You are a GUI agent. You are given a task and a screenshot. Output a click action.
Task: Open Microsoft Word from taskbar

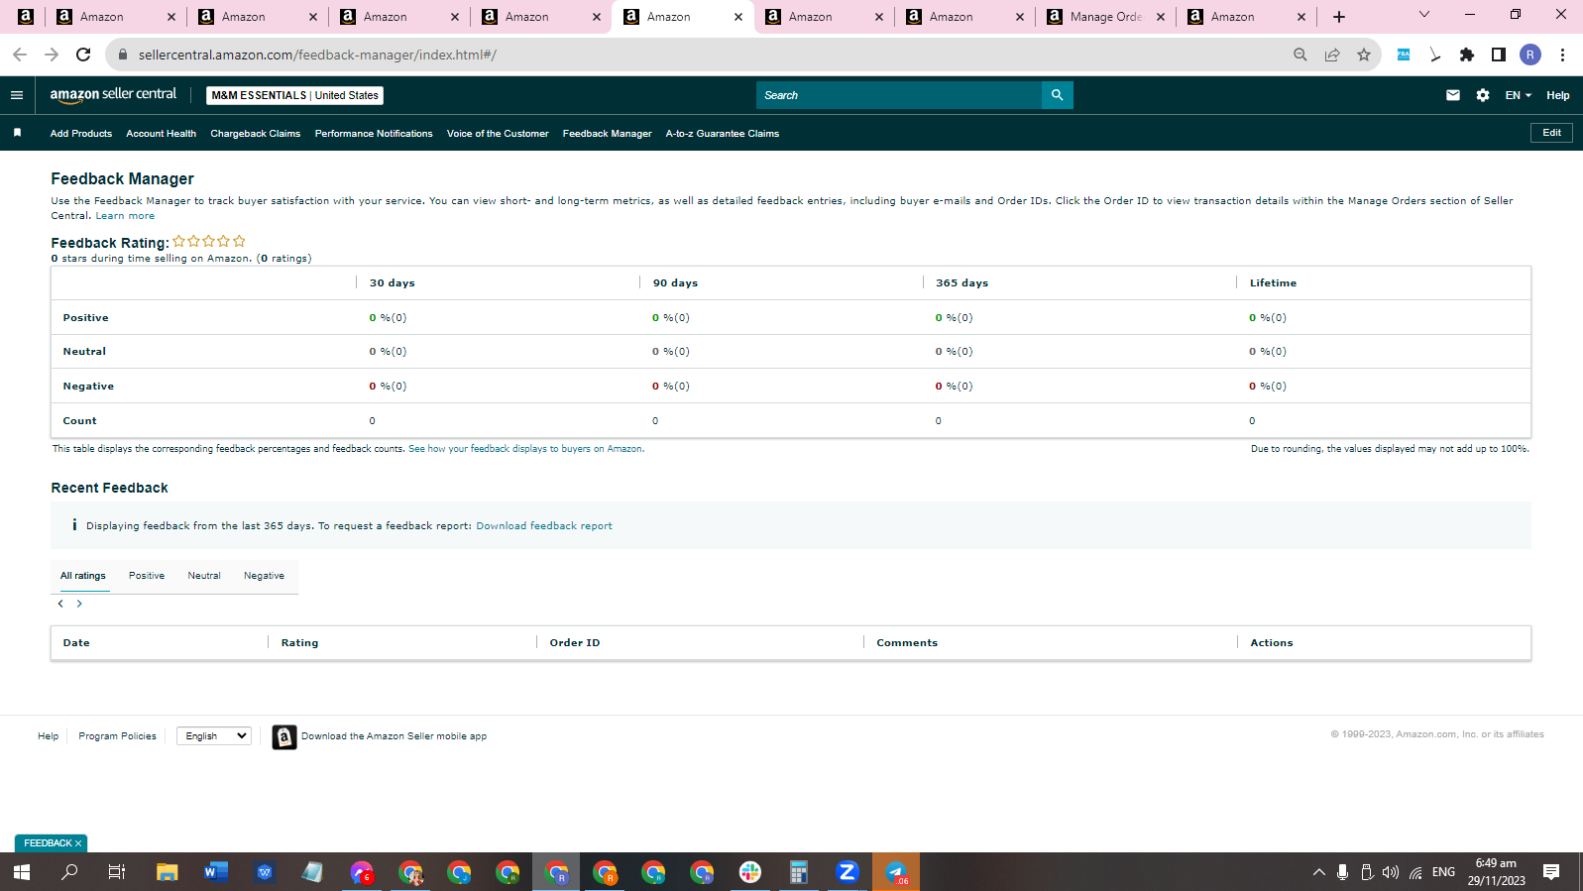(x=215, y=872)
